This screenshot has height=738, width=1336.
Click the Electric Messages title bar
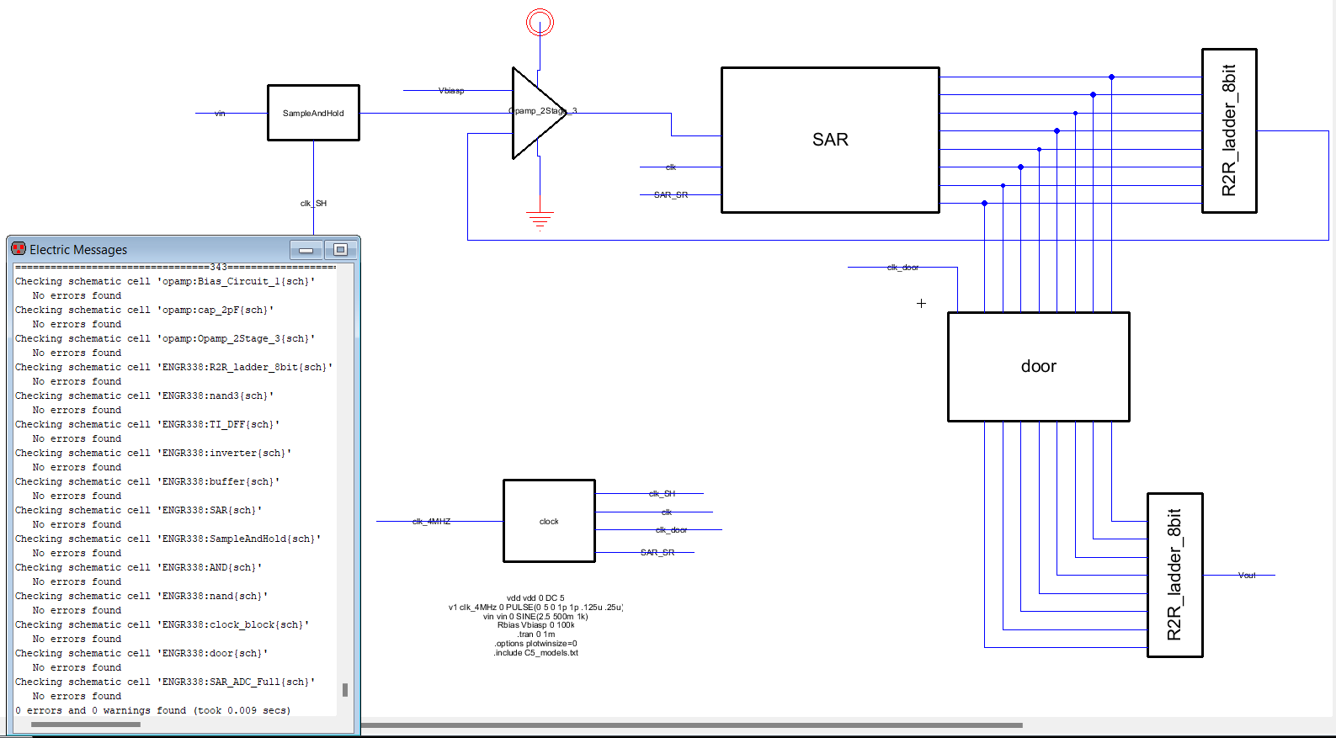point(168,250)
